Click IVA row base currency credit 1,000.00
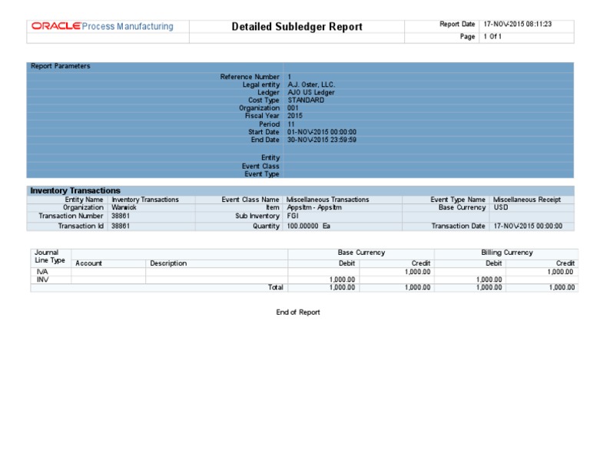 [x=418, y=272]
